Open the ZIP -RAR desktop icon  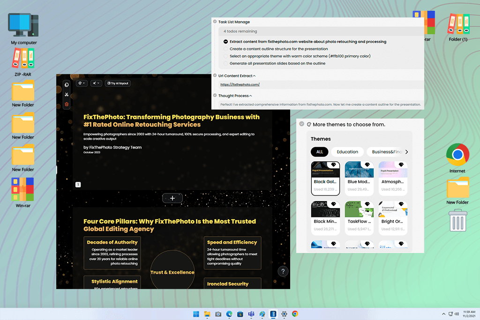coord(23,62)
